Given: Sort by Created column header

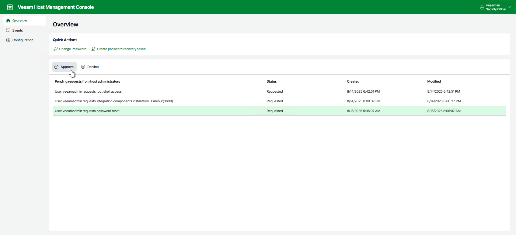Looking at the screenshot, I should (353, 81).
